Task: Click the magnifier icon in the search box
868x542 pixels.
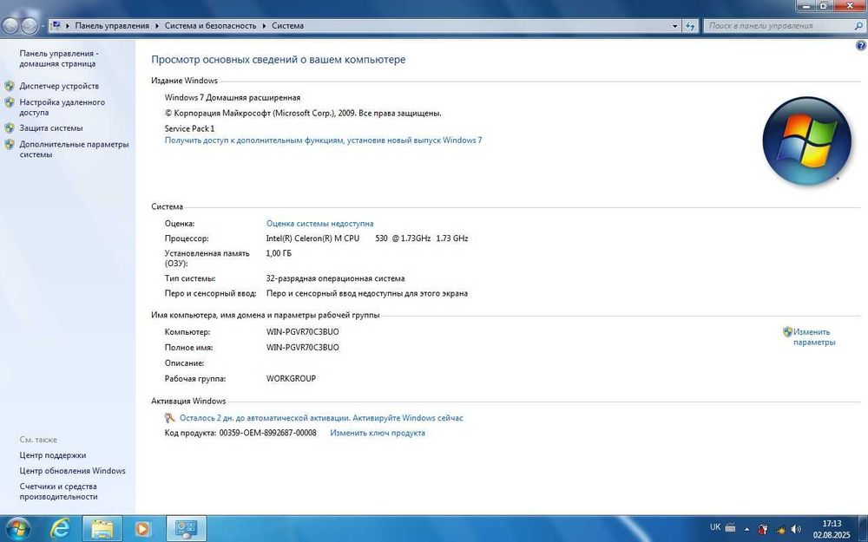Action: tap(858, 25)
